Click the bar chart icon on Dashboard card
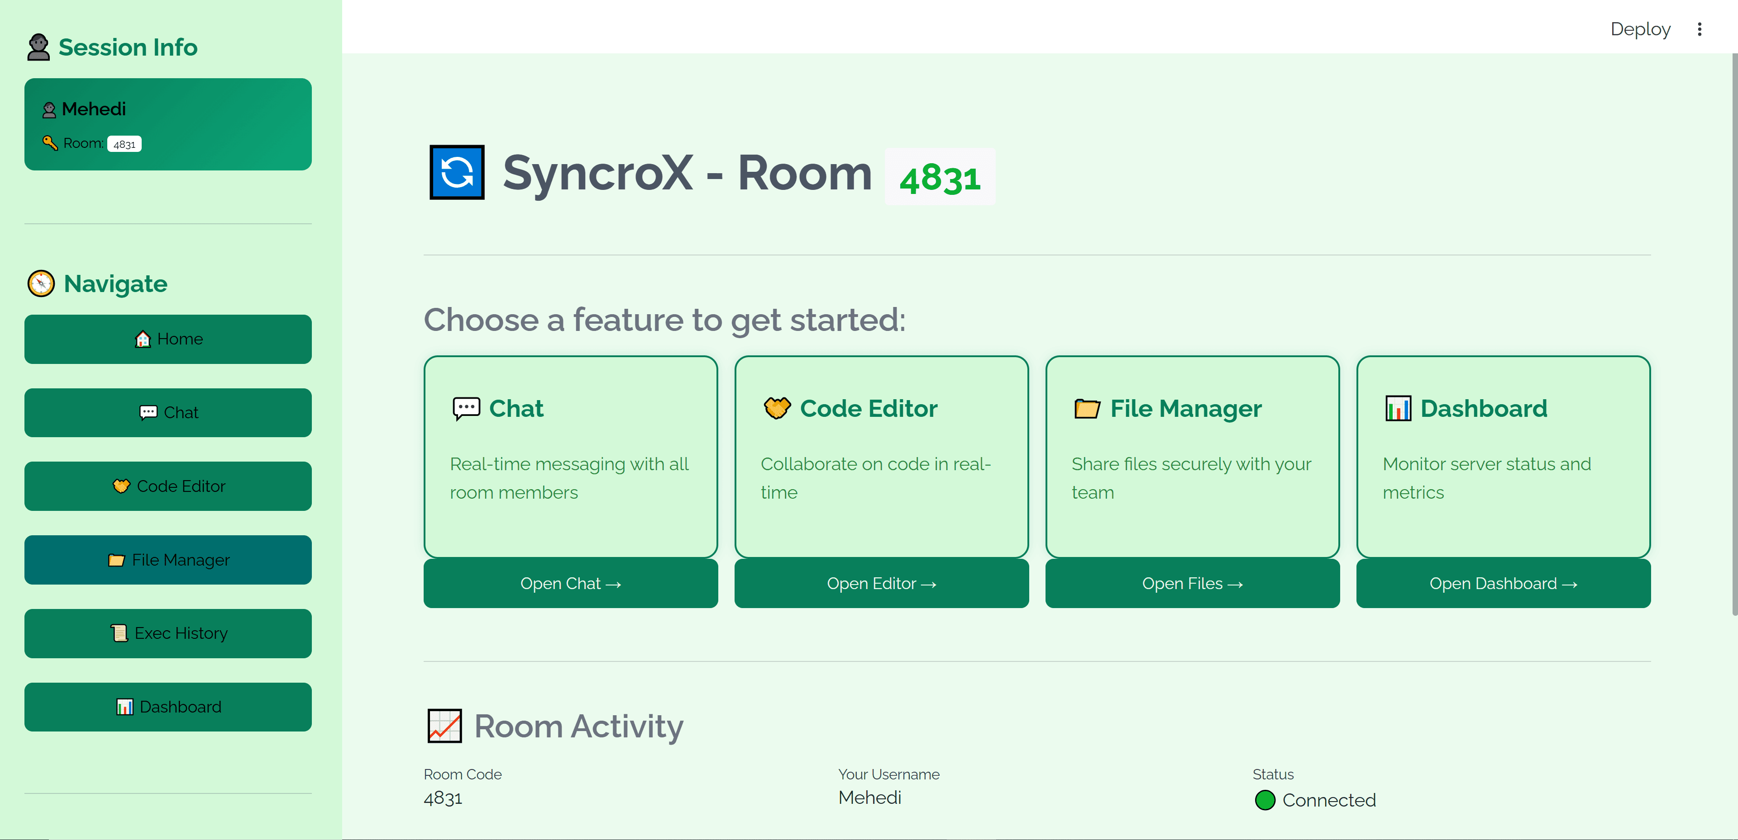Viewport: 1738px width, 840px height. (x=1398, y=407)
